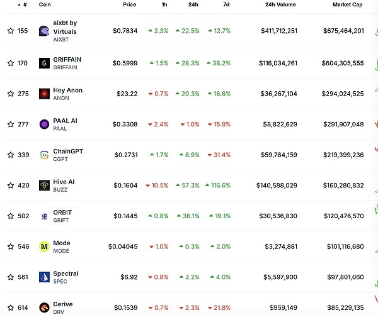The image size is (378, 315).
Task: Click the PAAL AI purple coin logo
Action: coord(43,124)
